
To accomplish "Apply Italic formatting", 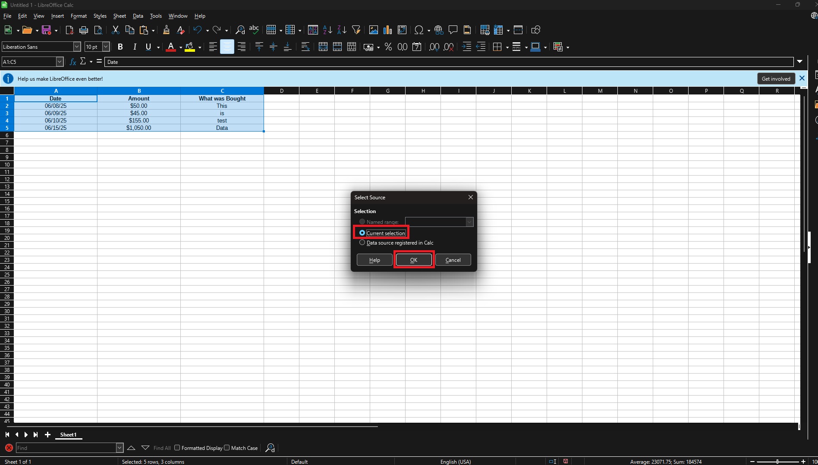I will coord(135,47).
